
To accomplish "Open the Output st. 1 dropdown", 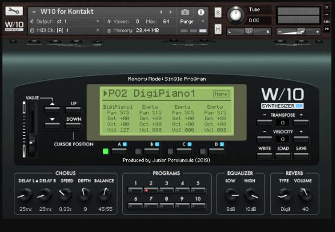I will pyautogui.click(x=65, y=22).
